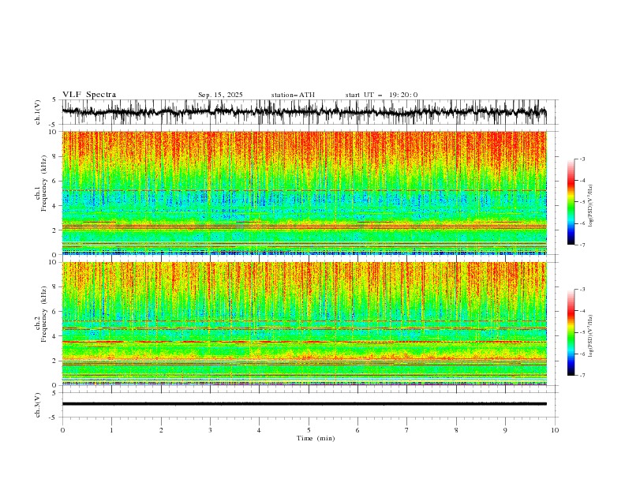Click the ch.2 'Frequency (kHz)' axis label
Screen dimensions: 625x483
(44, 314)
